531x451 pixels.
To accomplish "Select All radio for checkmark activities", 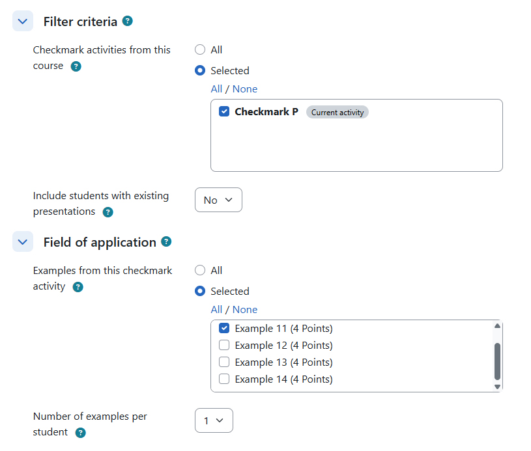I will (200, 49).
